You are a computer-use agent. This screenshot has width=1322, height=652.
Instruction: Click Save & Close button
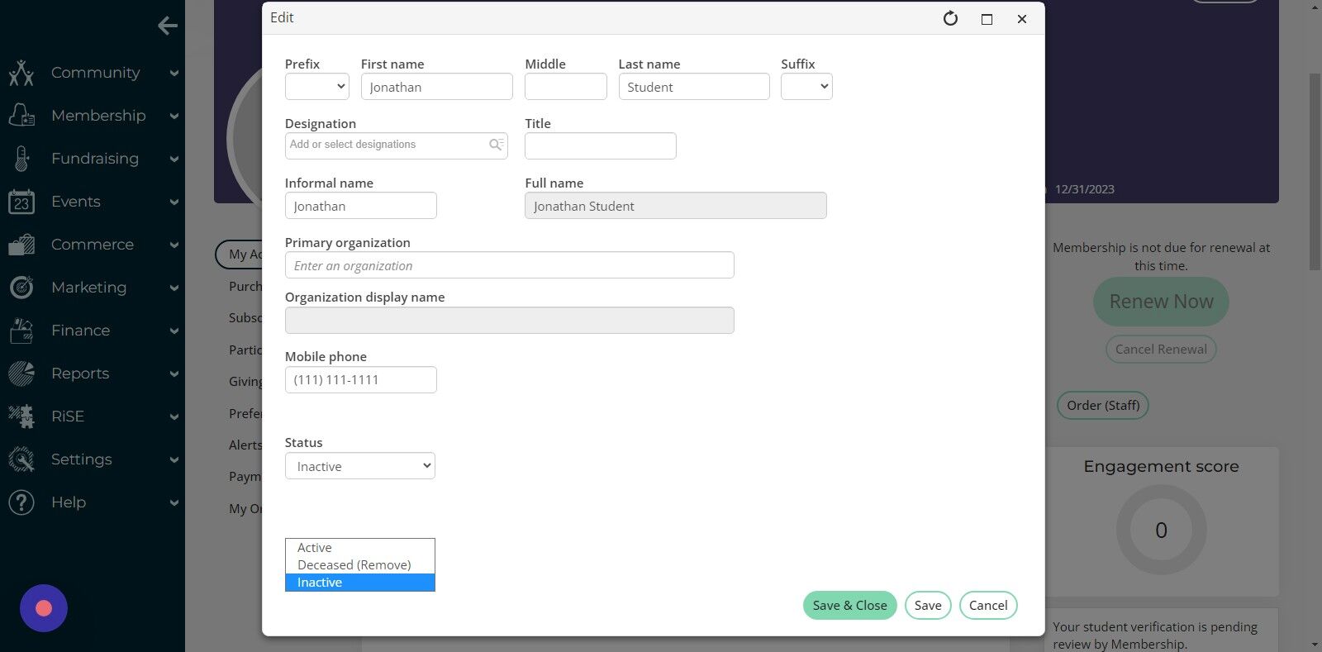point(849,605)
